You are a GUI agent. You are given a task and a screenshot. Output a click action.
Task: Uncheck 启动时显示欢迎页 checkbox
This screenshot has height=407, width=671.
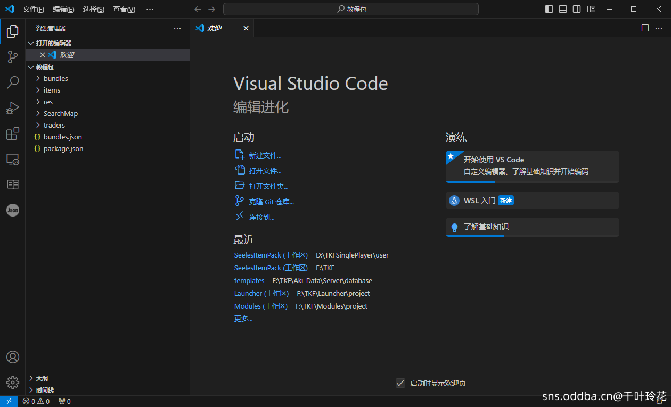400,383
